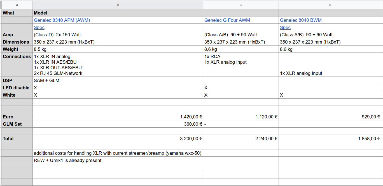Open the Genelec G Four AWM link
The height and width of the screenshot is (186, 383).
pyautogui.click(x=227, y=20)
